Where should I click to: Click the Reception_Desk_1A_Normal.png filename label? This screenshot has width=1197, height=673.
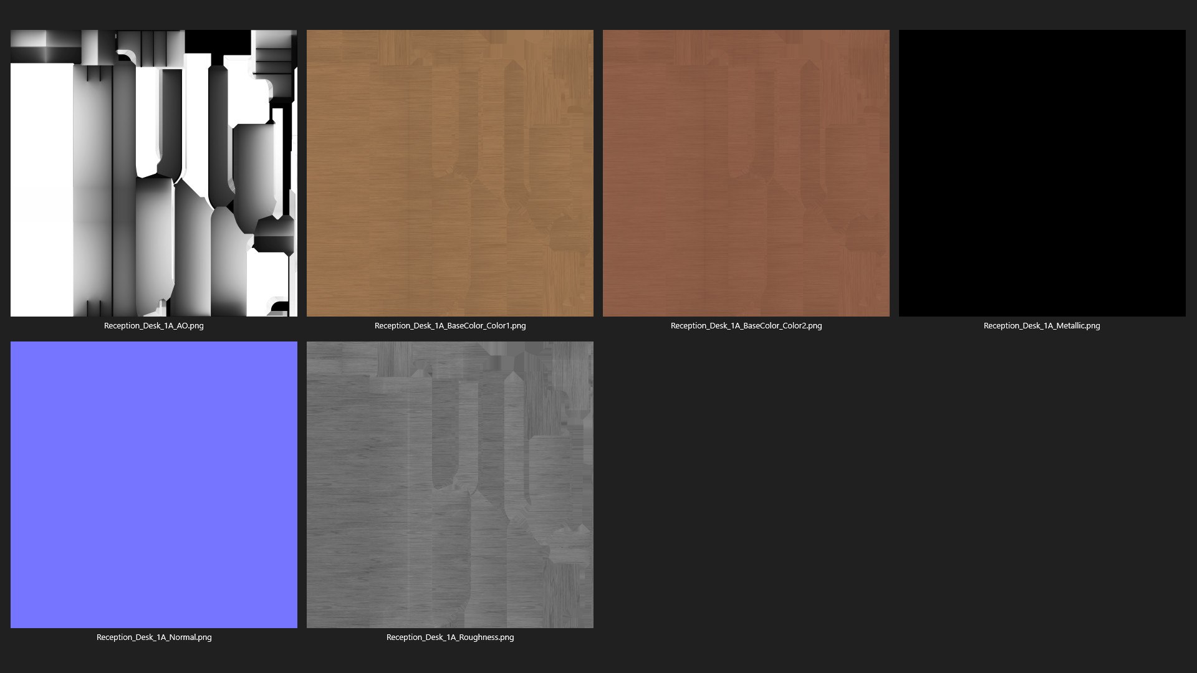pyautogui.click(x=154, y=637)
